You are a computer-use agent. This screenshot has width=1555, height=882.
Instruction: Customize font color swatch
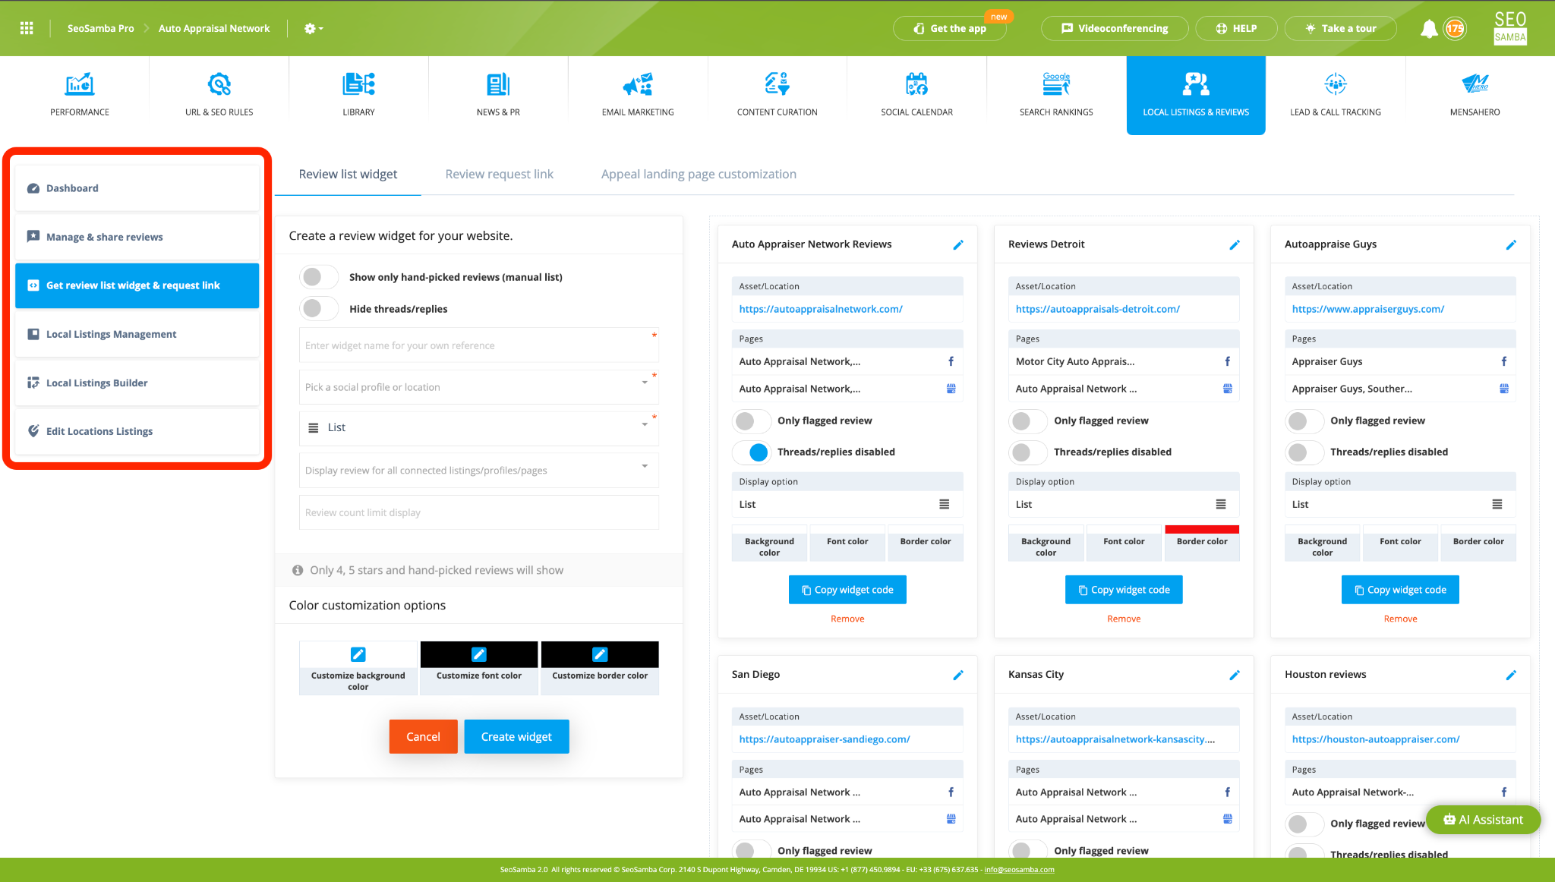[479, 654]
